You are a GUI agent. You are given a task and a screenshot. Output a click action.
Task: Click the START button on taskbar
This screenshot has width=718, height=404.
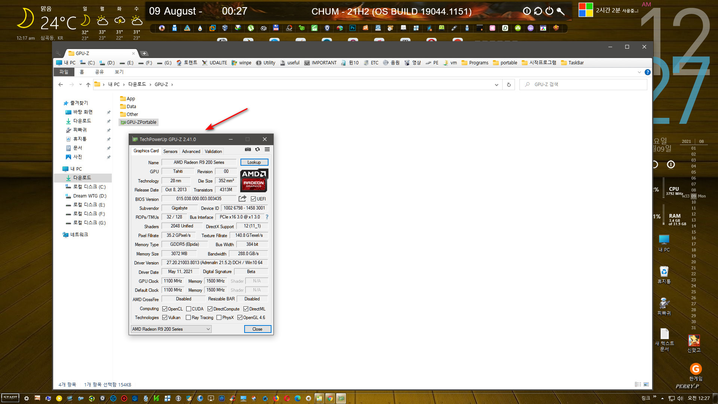(x=10, y=398)
